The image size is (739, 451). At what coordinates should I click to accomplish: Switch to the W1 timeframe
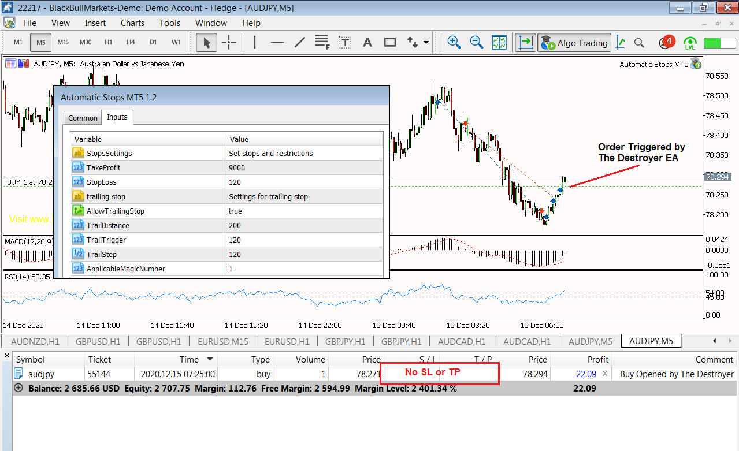click(176, 42)
